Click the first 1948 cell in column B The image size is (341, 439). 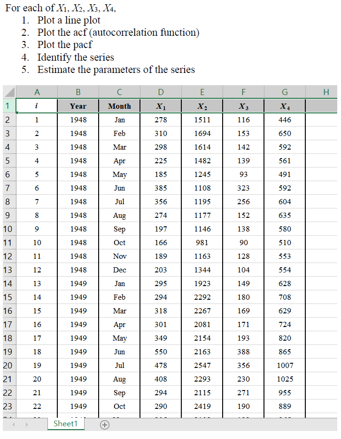(78, 120)
